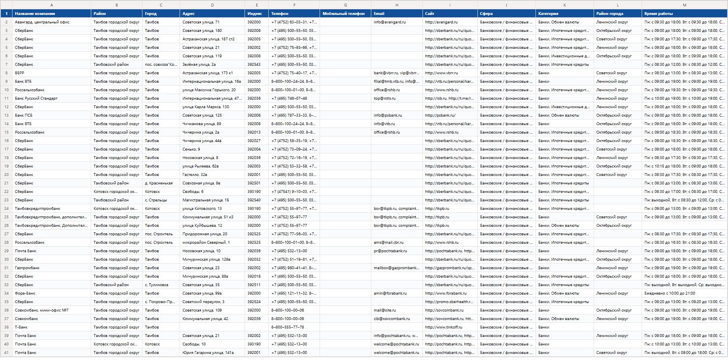Click the "Район города" header cell

pyautogui.click(x=618, y=14)
